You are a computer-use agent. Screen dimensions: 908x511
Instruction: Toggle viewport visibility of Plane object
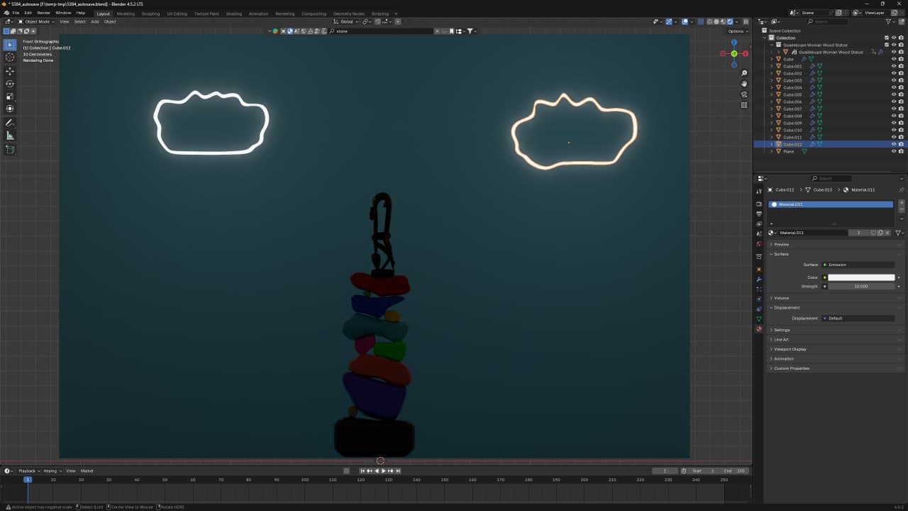pos(893,151)
